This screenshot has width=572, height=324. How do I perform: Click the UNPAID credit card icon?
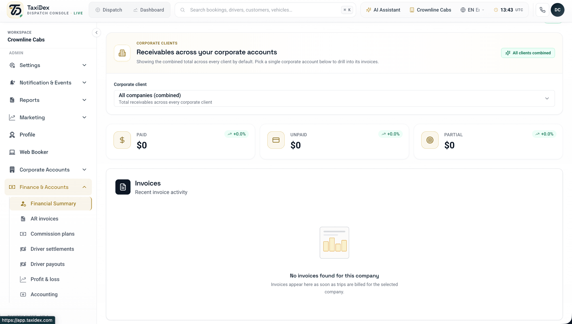pos(276,140)
